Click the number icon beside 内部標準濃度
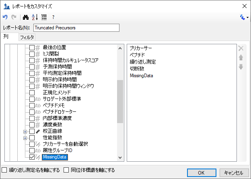Image resolution: width=251 pixels, height=179 pixels. (38, 119)
